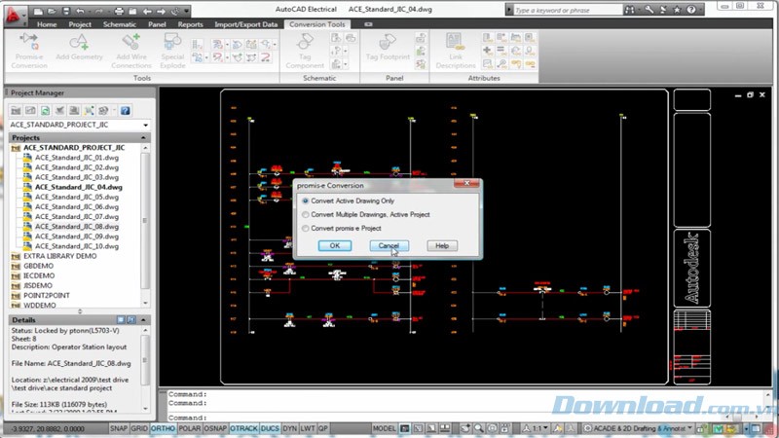Click the Plot/Print icon in quick access toolbar
Image resolution: width=779 pixels, height=438 pixels.
pos(119,11)
